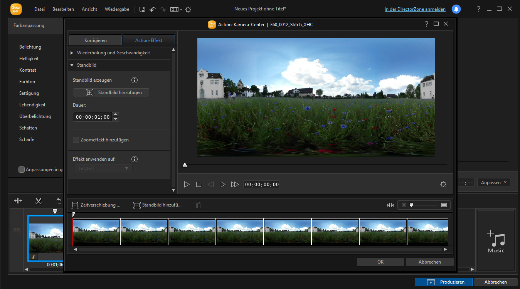Click the Sättigung adjustment label
Image resolution: width=520 pixels, height=289 pixels.
[29, 93]
